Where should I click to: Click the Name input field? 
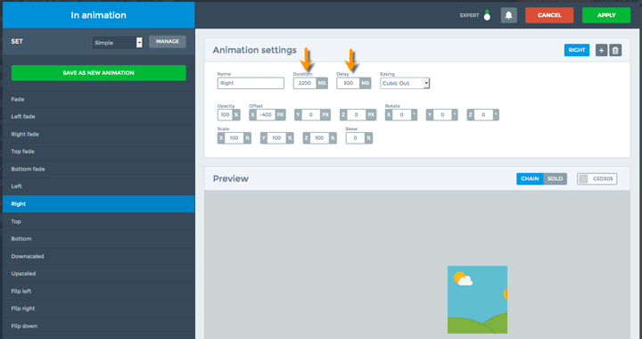251,83
